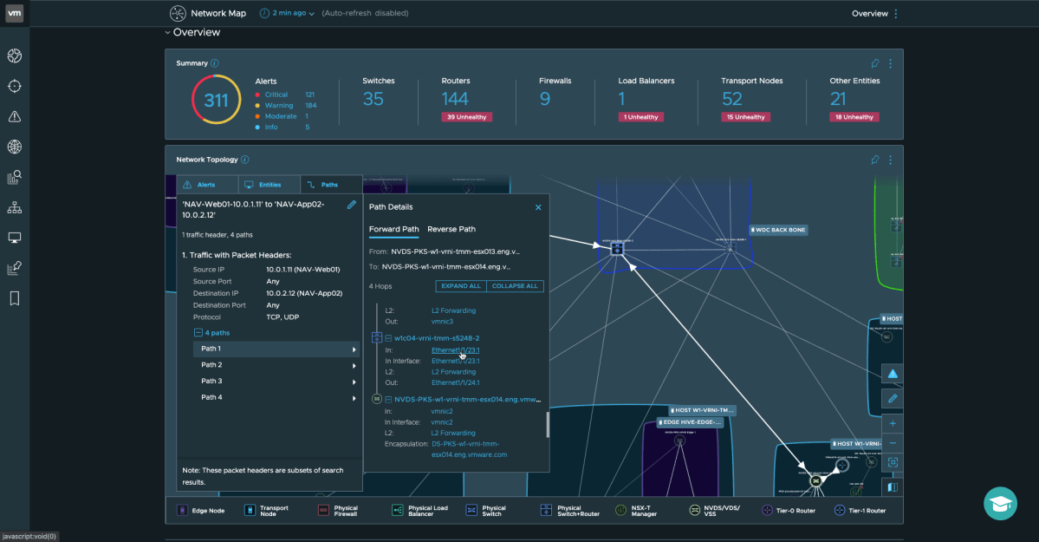This screenshot has height=542, width=1039.
Task: Select the monitor icon in the left sidebar
Action: click(x=13, y=238)
